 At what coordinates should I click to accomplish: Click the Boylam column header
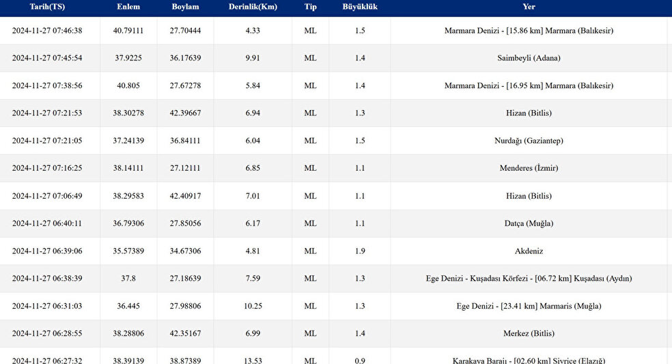pos(186,7)
